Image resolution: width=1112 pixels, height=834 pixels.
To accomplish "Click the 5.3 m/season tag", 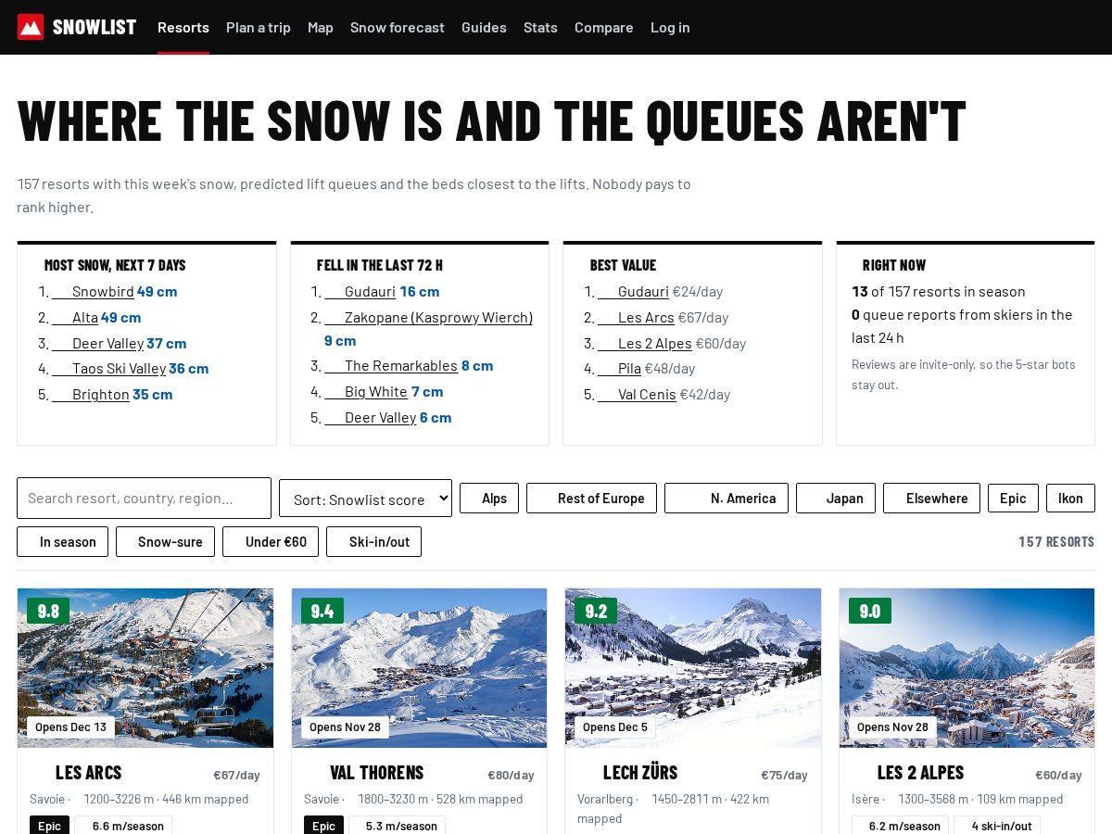I will [397, 826].
